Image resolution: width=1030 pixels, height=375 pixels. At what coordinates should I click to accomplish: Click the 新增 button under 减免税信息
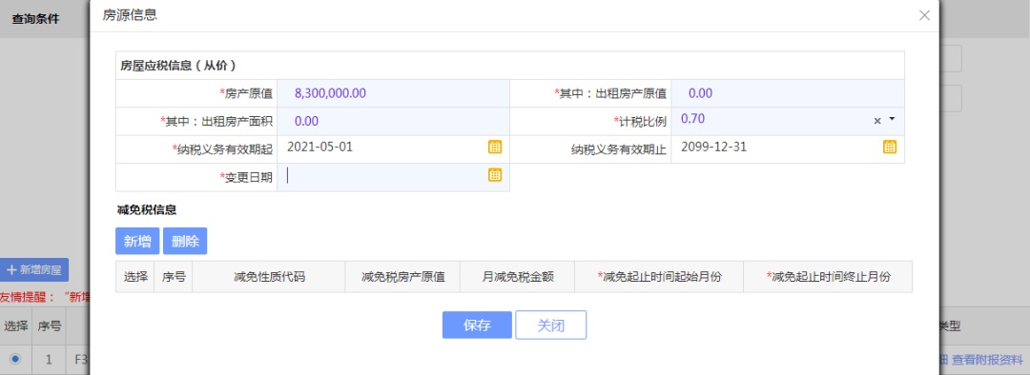137,241
